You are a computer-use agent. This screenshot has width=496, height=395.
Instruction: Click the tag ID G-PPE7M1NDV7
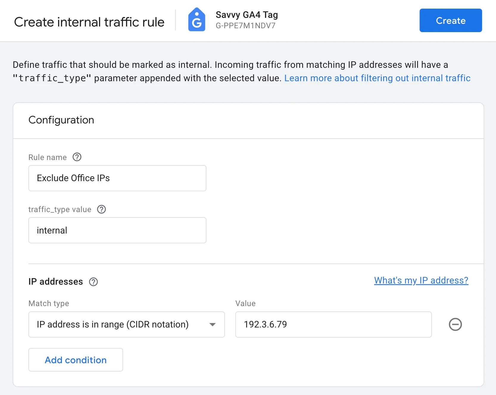[x=246, y=26]
